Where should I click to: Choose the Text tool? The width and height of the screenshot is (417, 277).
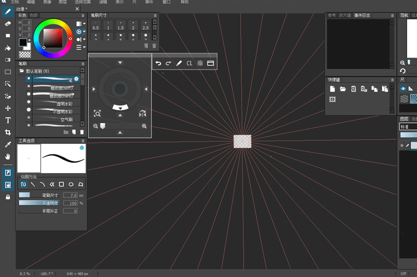[8, 120]
